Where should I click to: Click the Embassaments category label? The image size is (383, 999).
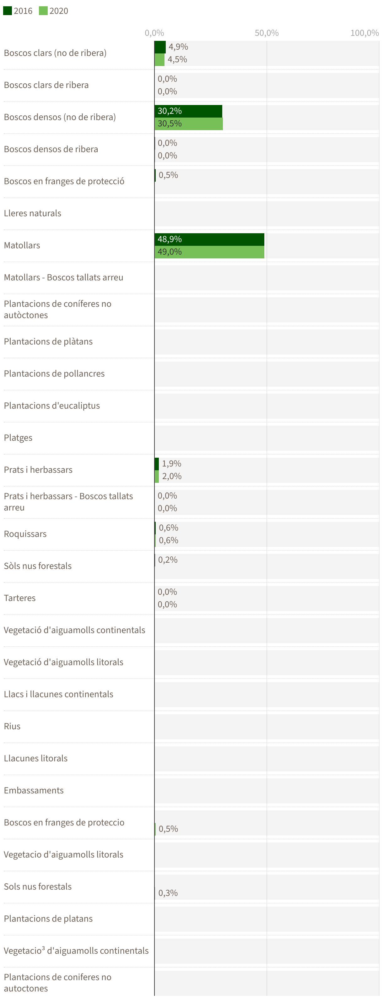[x=34, y=790]
